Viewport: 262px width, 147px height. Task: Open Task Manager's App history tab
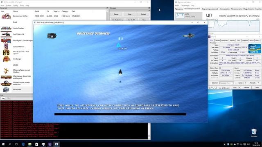click(210, 9)
